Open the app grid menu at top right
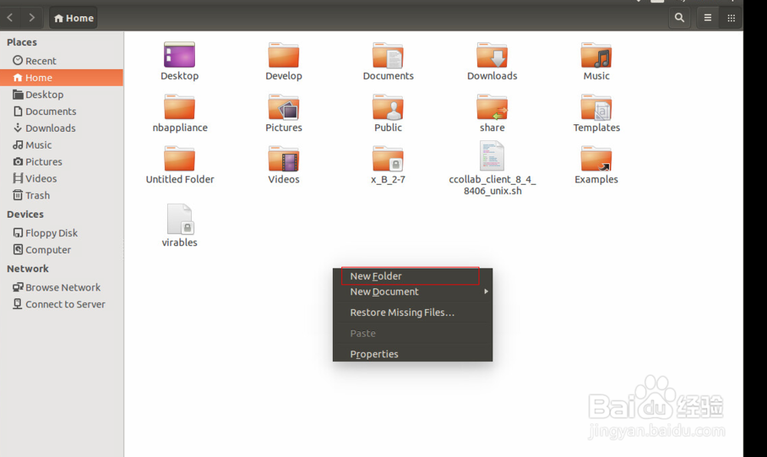 click(x=730, y=17)
